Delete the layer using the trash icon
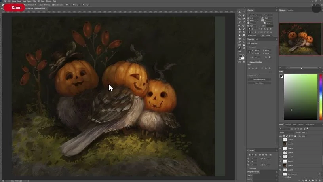The image size is (323, 182). tap(320, 180)
